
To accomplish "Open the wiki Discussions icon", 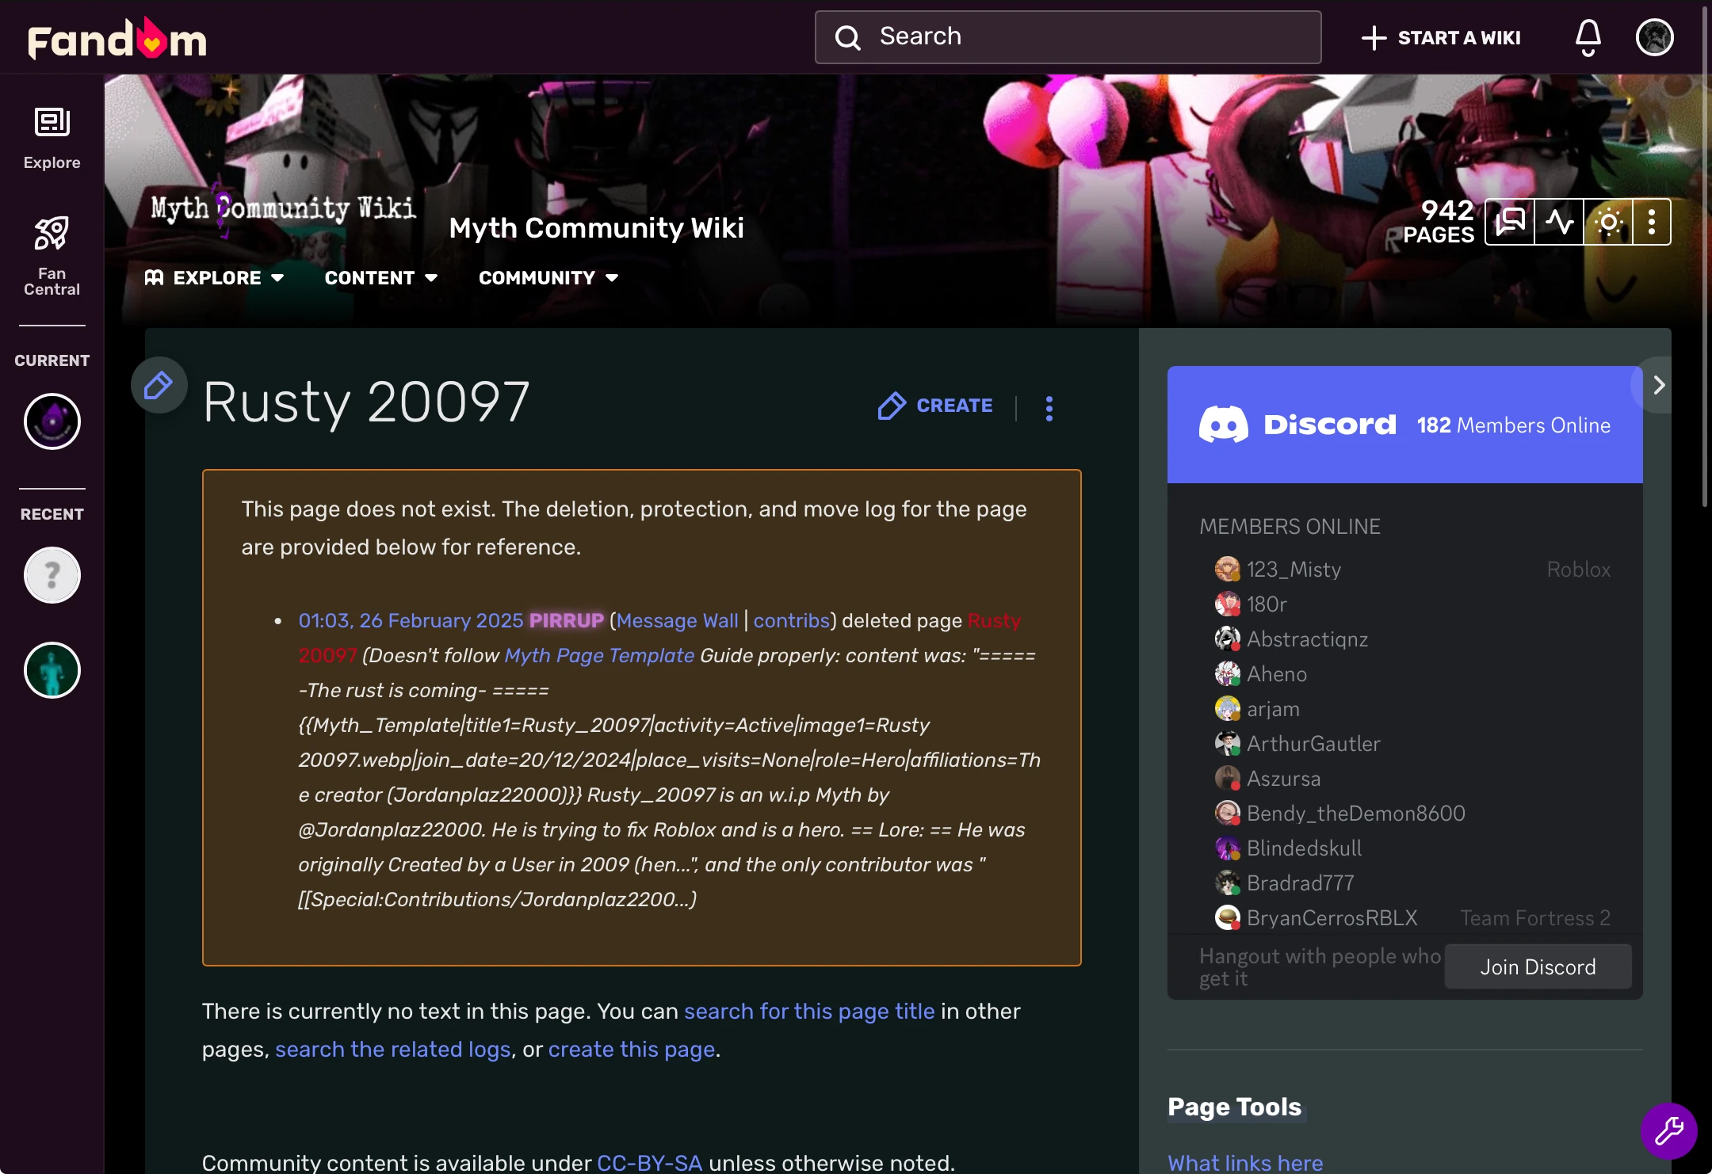I will coord(1510,222).
